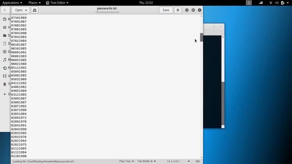Click Other Locations plus icon in sidebar
This screenshot has height=164, width=292.
[5, 94]
